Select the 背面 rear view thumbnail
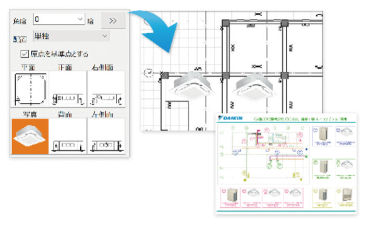The image size is (366, 225). (x=68, y=136)
